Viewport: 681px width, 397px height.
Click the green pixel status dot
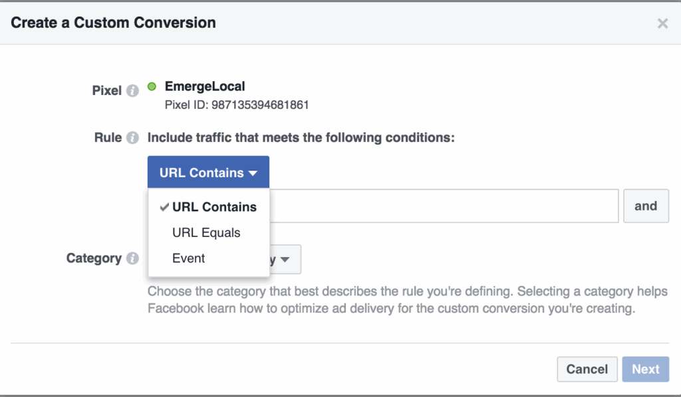click(152, 86)
